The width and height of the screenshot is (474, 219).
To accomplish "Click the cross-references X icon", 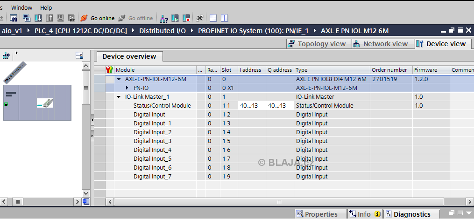I will 199,18.
